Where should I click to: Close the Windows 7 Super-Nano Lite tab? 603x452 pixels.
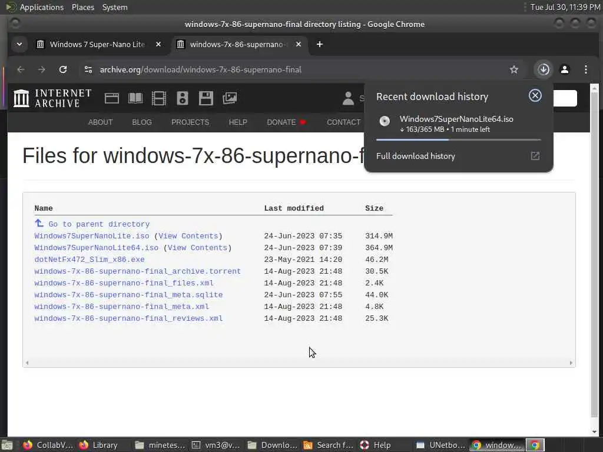click(x=158, y=44)
